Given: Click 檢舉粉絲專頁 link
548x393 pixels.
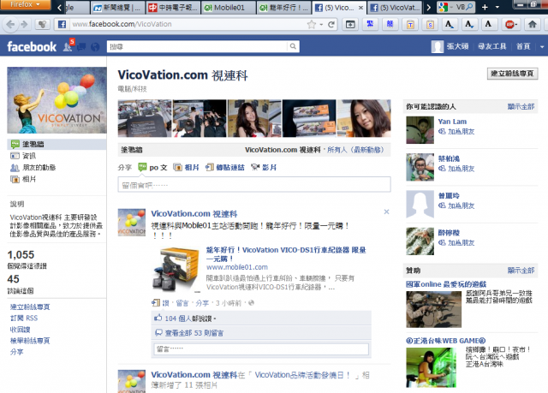Looking at the screenshot, I should [30, 341].
